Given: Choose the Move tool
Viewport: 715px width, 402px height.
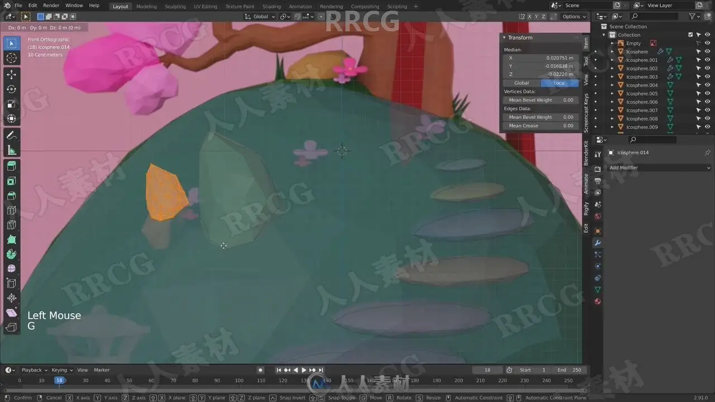Looking at the screenshot, I should (x=12, y=75).
